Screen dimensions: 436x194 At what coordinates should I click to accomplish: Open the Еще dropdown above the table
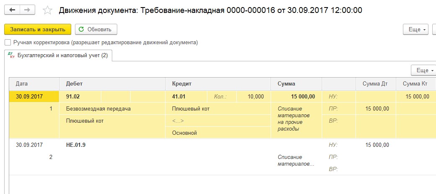423,71
